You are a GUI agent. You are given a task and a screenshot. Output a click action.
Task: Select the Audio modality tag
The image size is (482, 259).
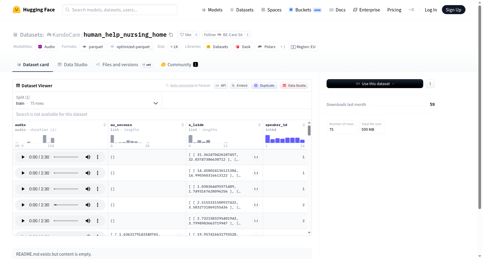[46, 47]
